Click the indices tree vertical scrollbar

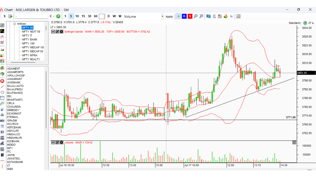[x=46, y=28]
